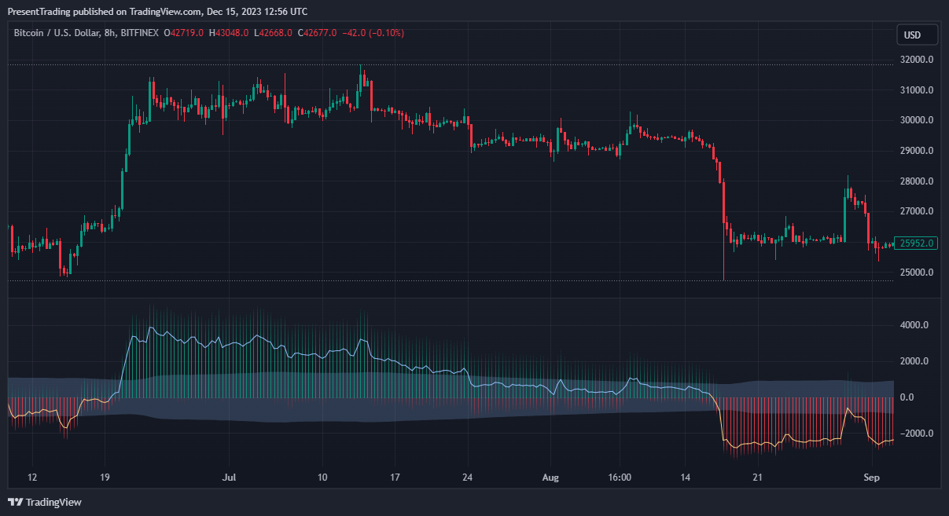This screenshot has height=516, width=949.
Task: Select the 30000.0 price axis label
Action: point(917,120)
